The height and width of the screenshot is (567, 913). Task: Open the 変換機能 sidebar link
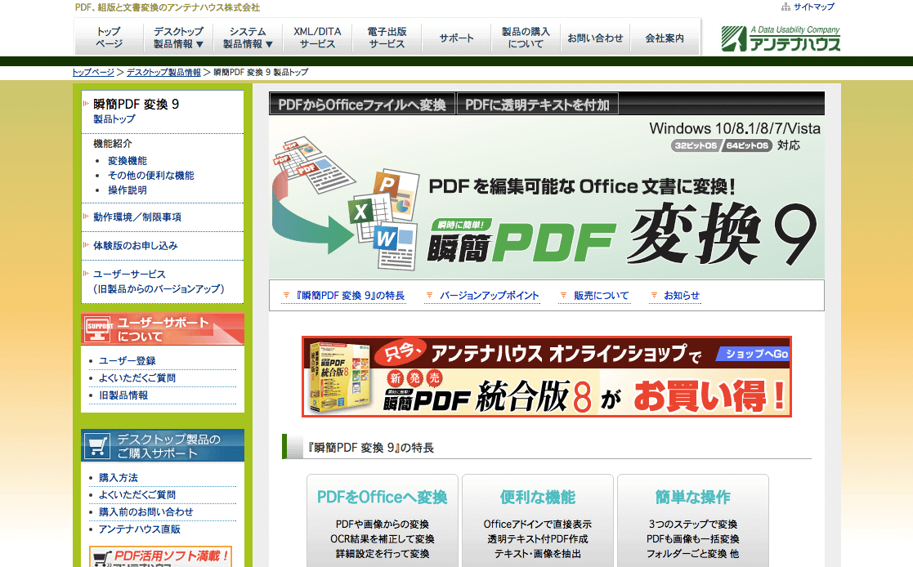pos(128,161)
